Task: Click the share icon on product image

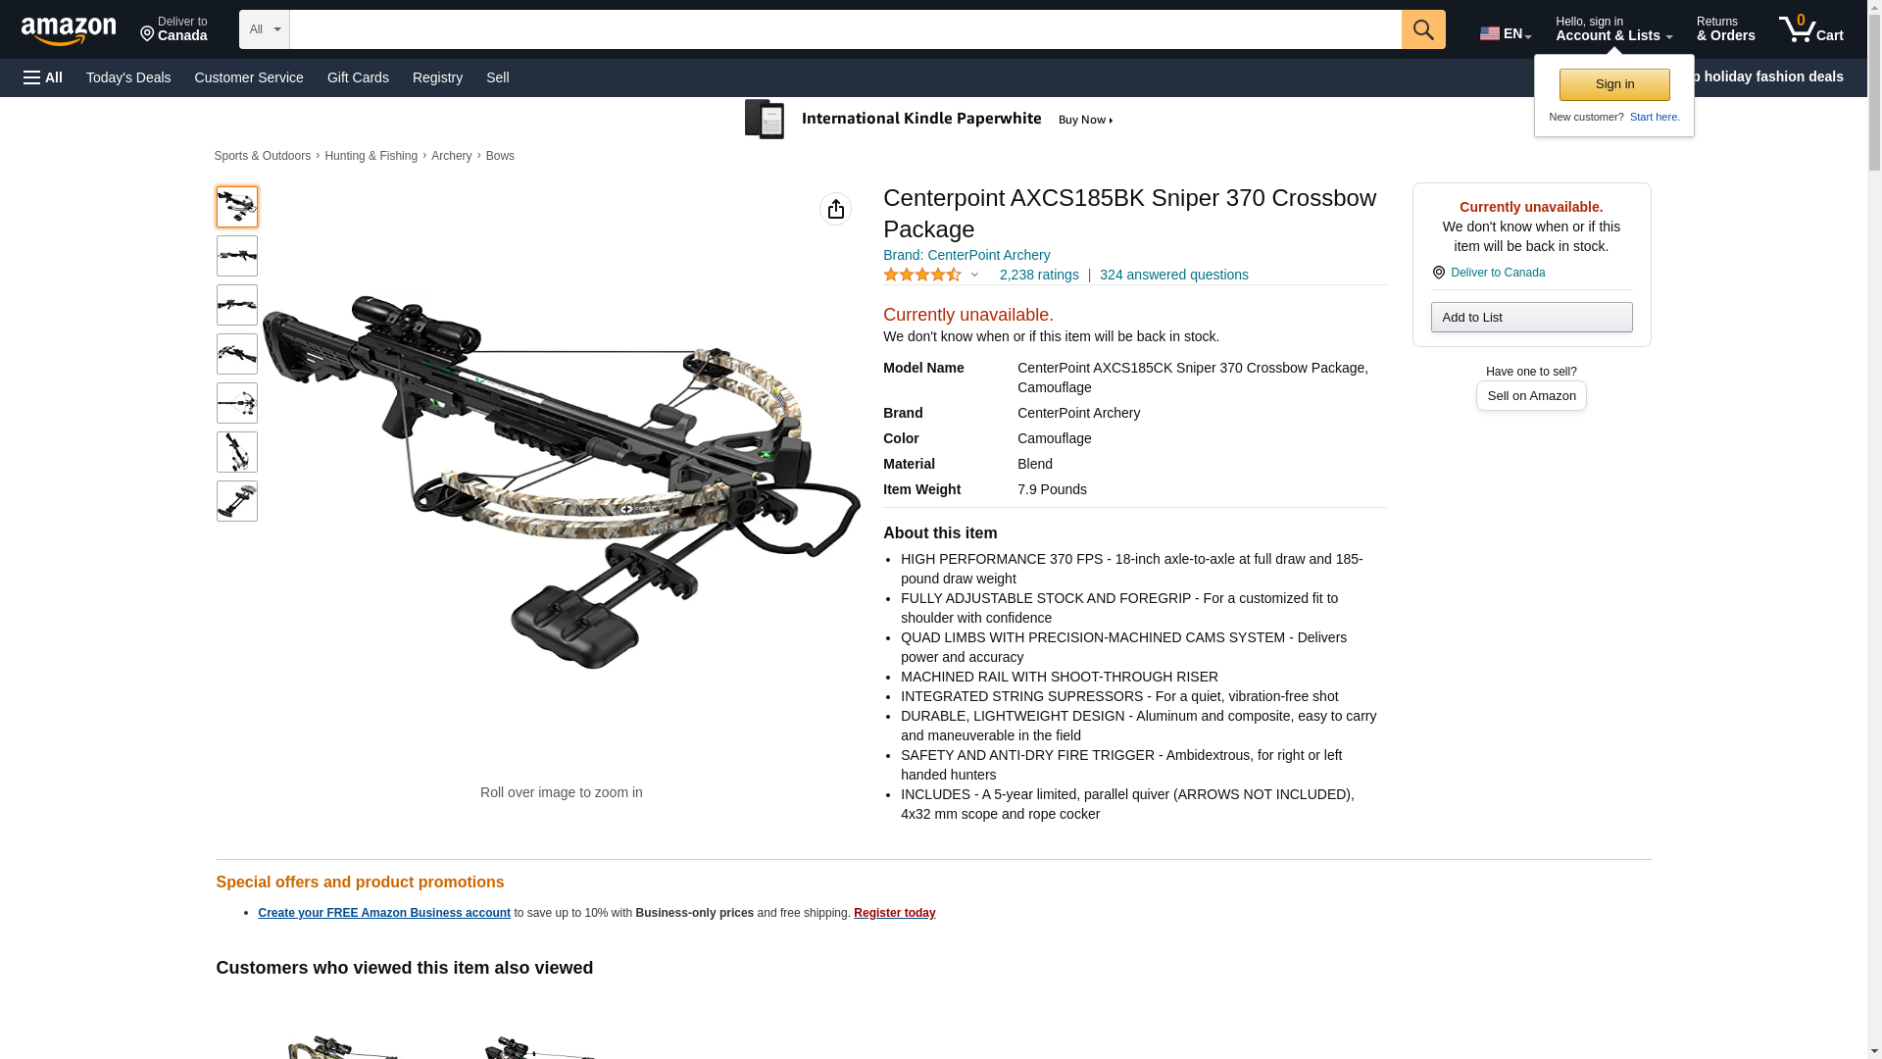Action: pyautogui.click(x=835, y=209)
